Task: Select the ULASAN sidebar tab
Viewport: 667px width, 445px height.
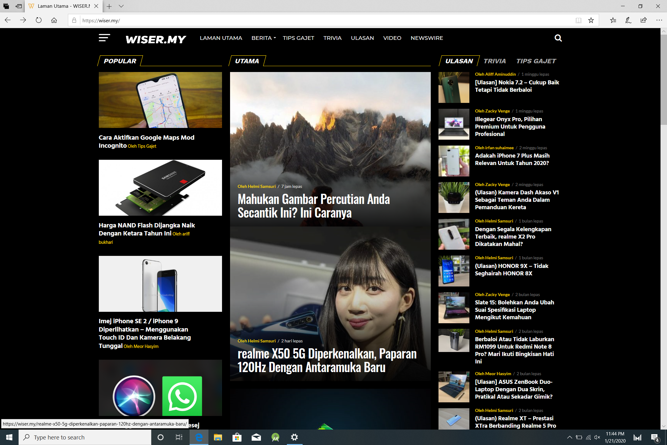Action: [459, 61]
